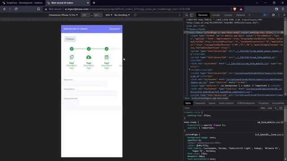Switch to the Network tab
The height and width of the screenshot is (161, 287).
(240, 15)
